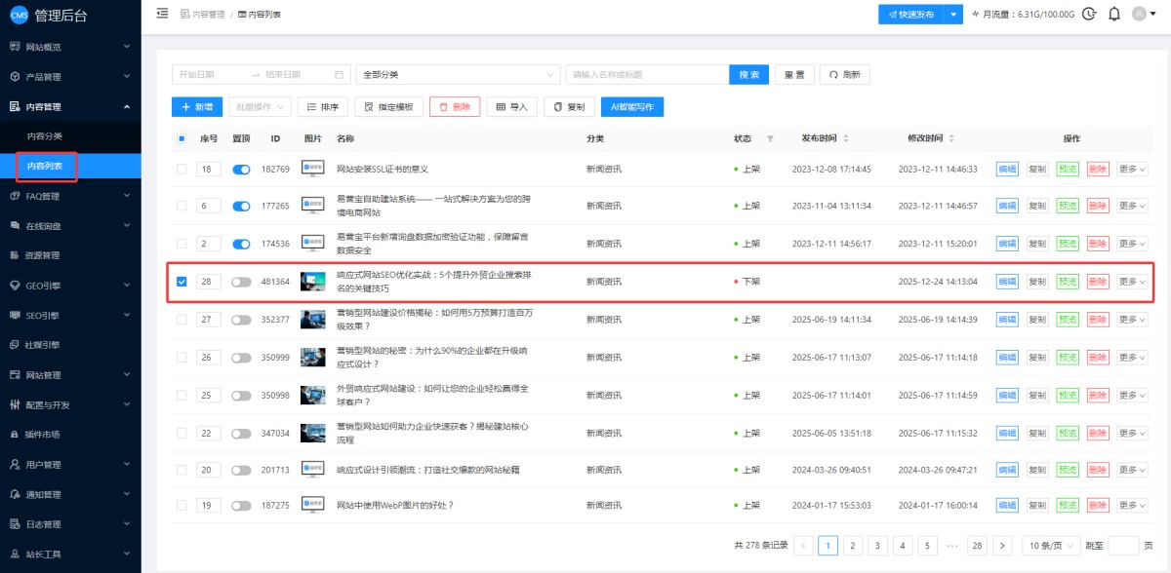Click the AI智能写作 button
Viewport: 1171px width, 573px height.
coord(632,107)
